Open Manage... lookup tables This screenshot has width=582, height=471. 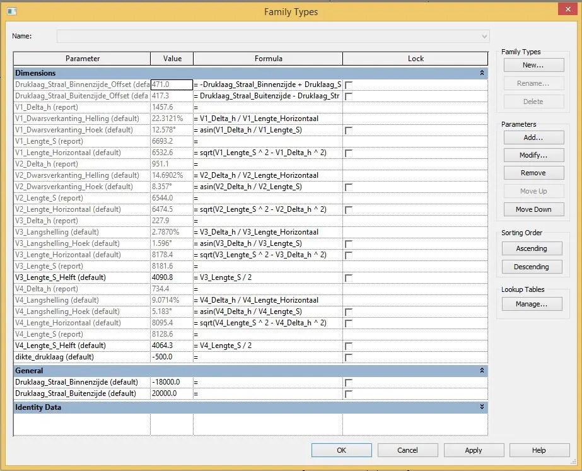point(532,304)
